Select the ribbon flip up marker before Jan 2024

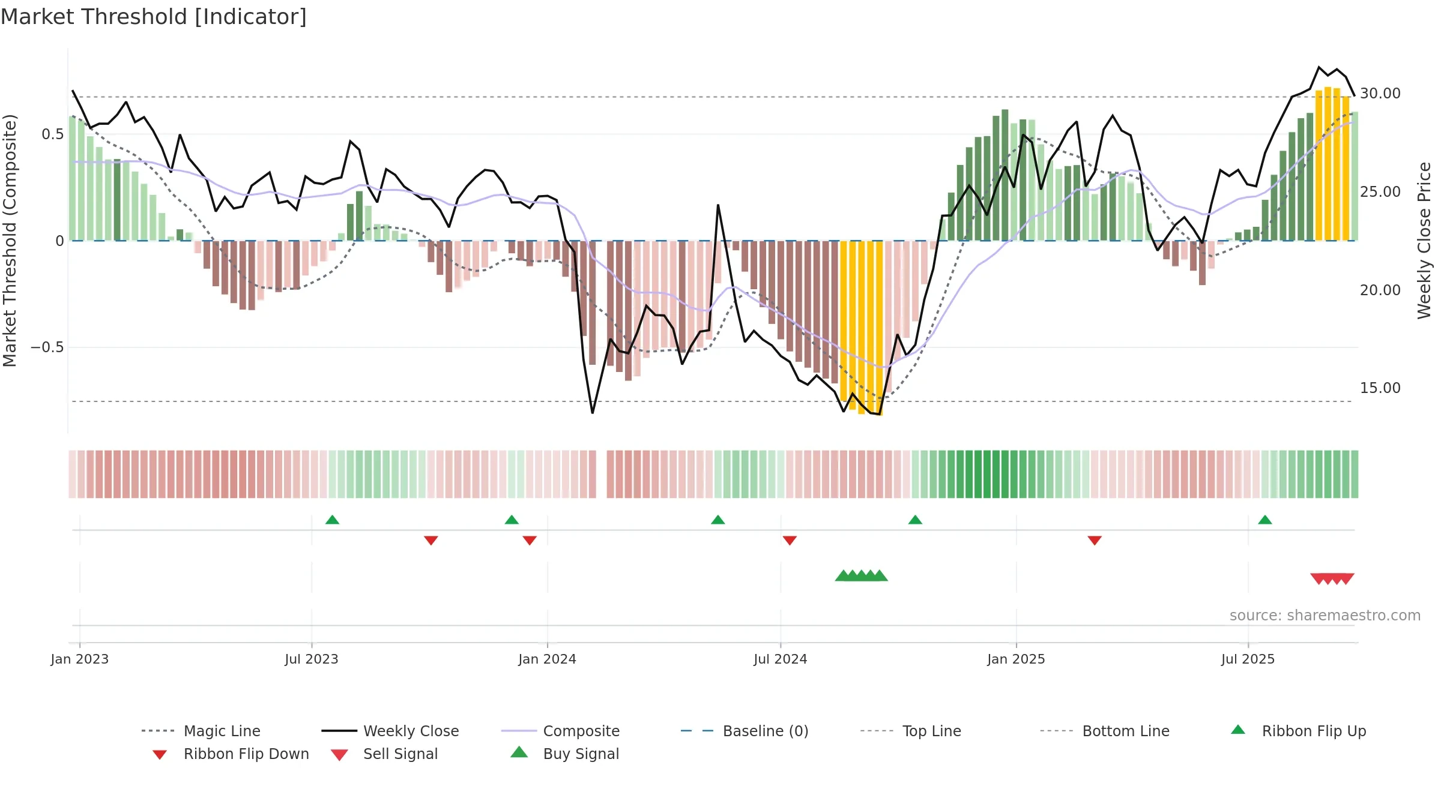[512, 520]
